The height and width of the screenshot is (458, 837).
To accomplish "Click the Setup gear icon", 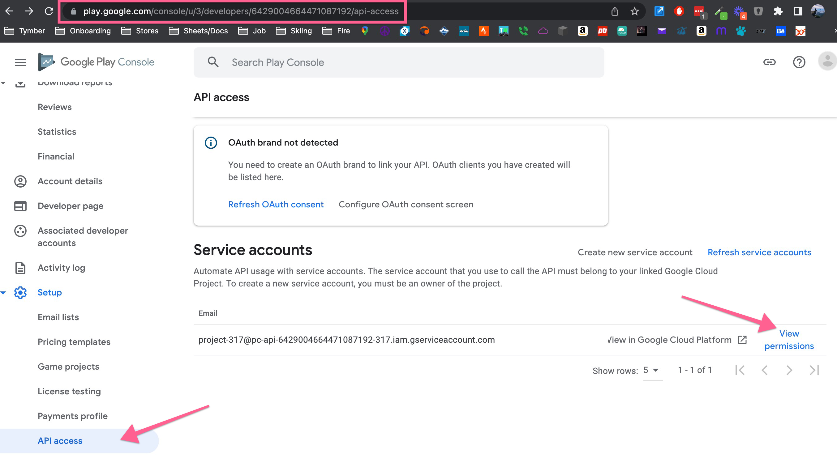I will tap(20, 292).
